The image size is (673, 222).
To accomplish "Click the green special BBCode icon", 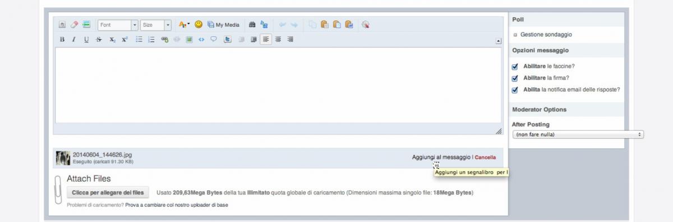I will pos(86,25).
